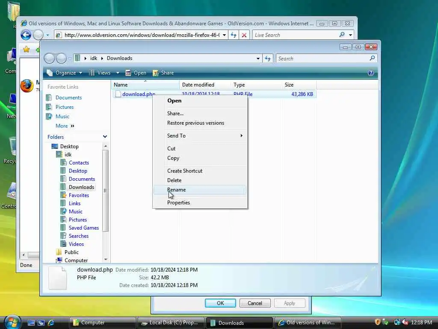Switch to Local Disk (C:) Properties taskbar button
The width and height of the screenshot is (438, 329).
pyautogui.click(x=171, y=323)
